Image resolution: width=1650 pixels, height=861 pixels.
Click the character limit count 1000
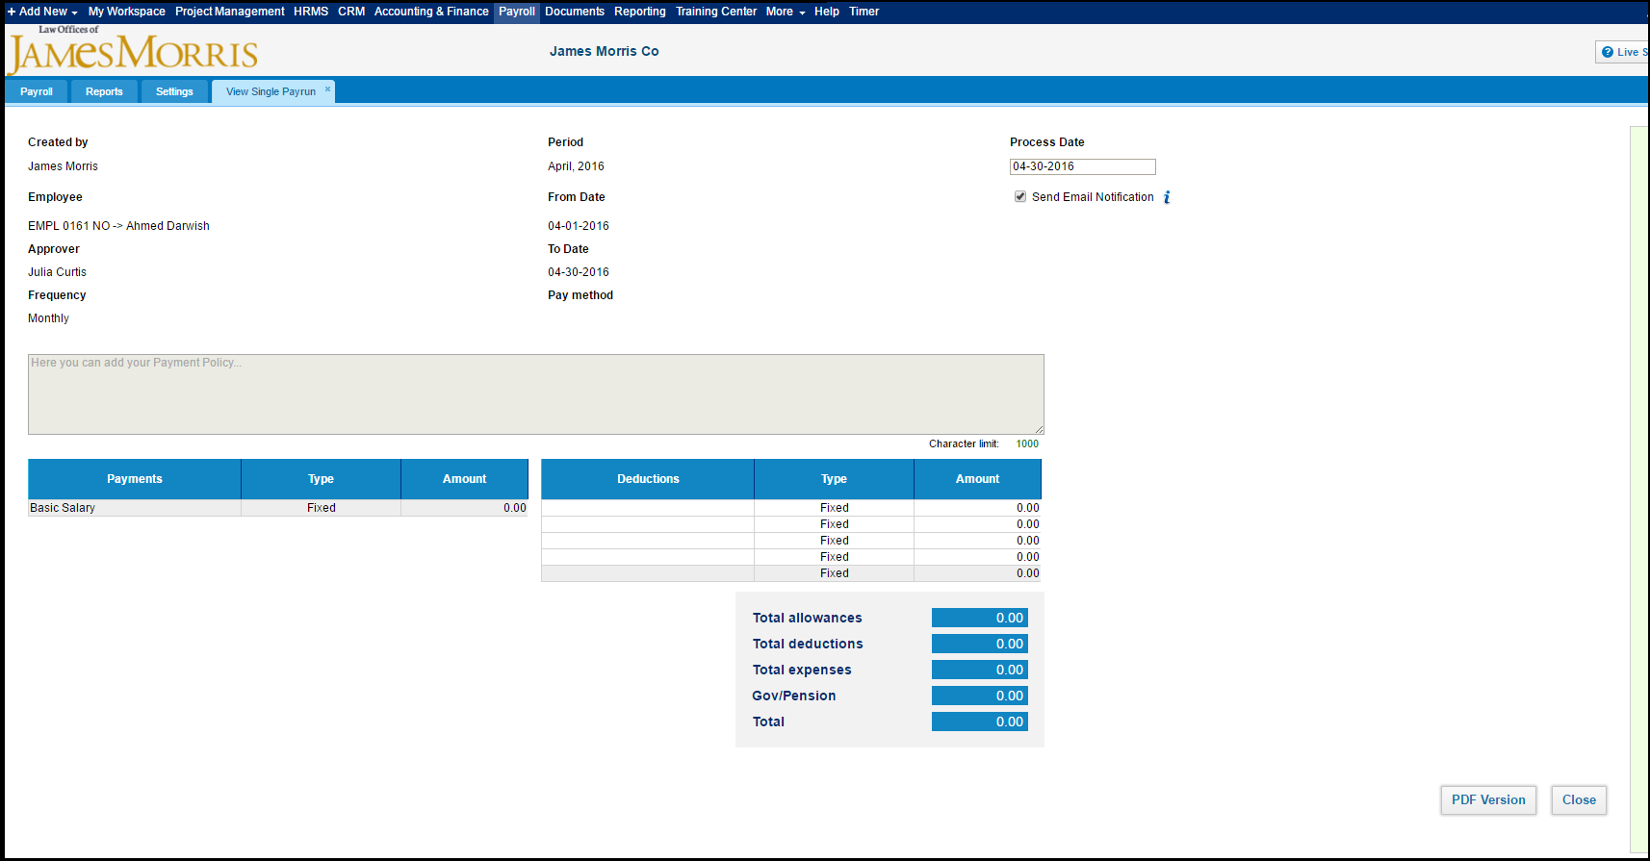[x=1027, y=443]
